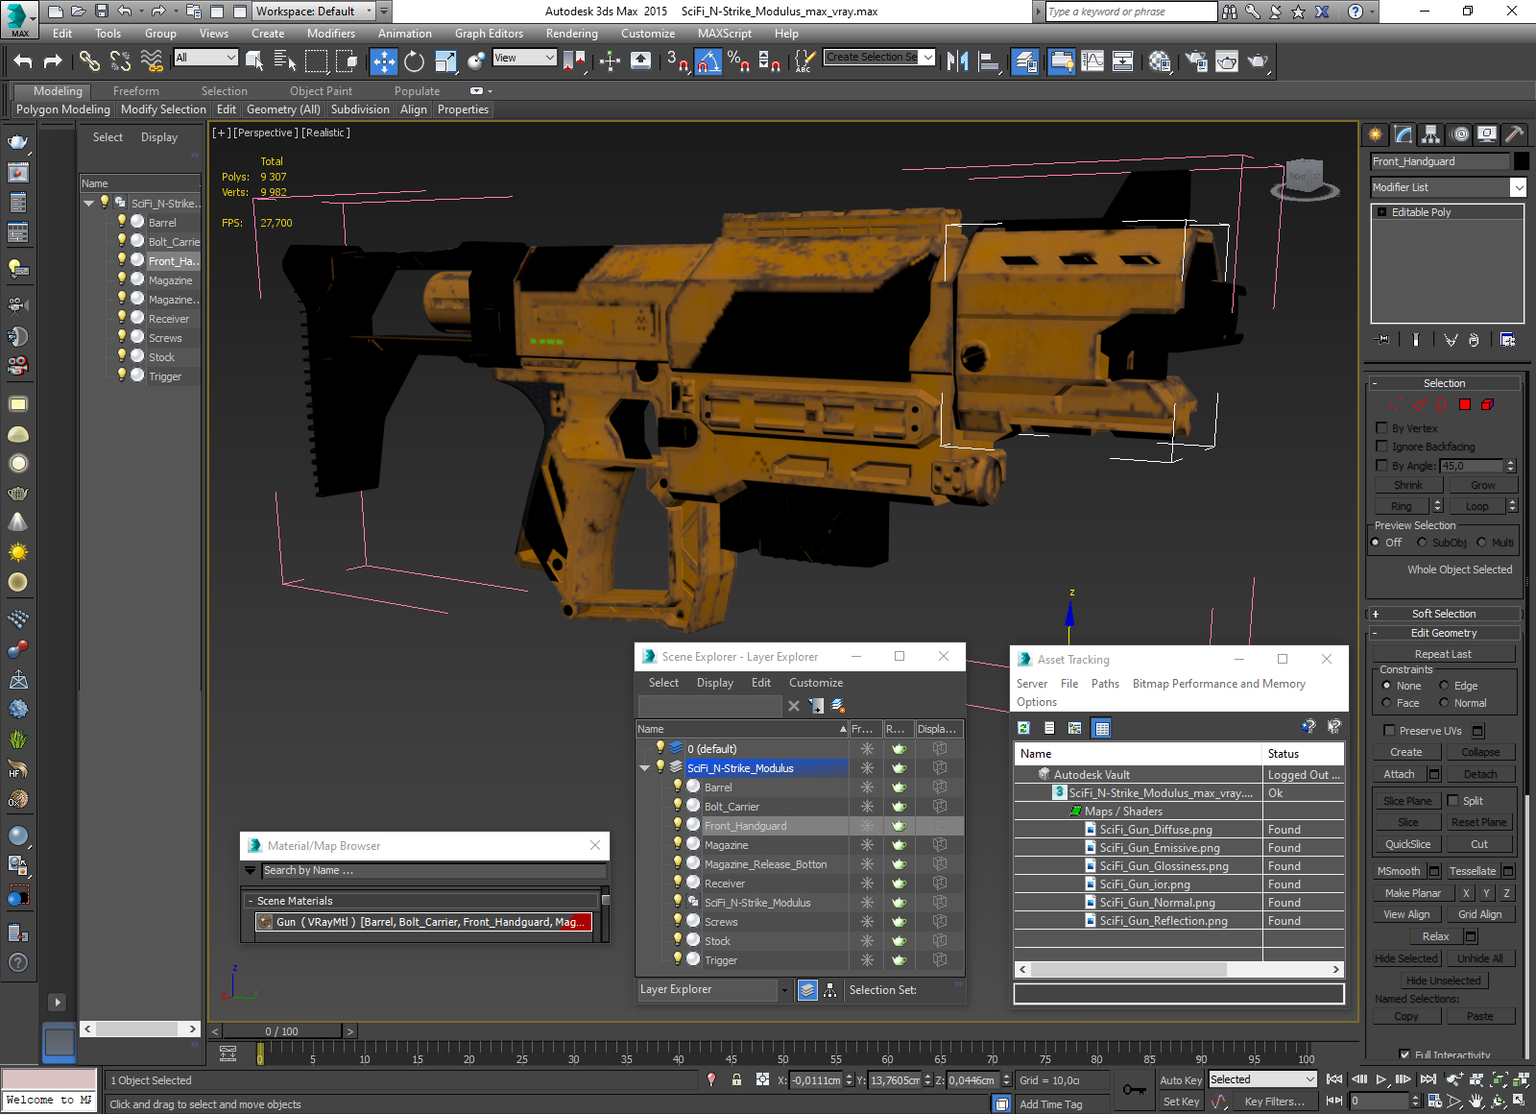Click the Undo arrow in main toolbar

23,61
